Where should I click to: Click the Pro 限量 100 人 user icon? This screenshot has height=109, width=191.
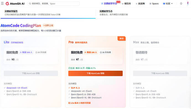coord(85,53)
